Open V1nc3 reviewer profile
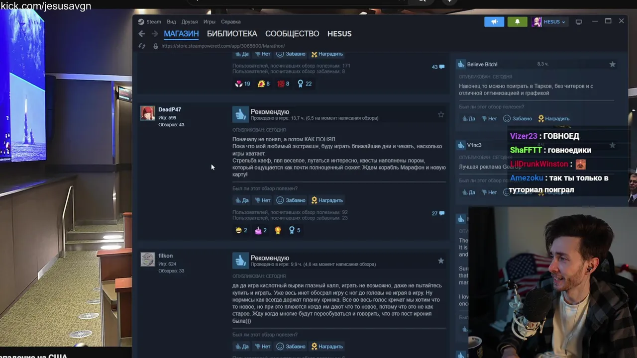Viewport: 637px width, 358px height. [474, 145]
